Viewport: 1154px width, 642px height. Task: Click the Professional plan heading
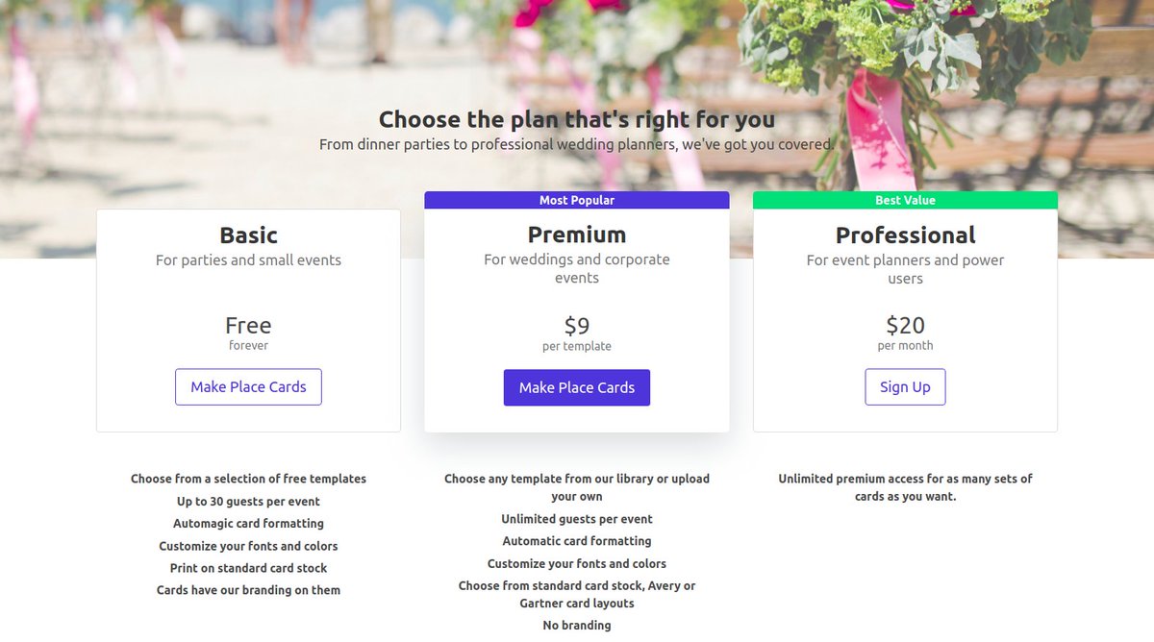905,235
